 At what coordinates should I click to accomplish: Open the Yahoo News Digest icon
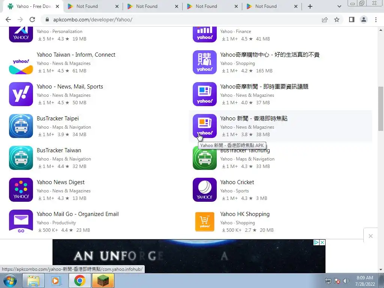tap(21, 189)
